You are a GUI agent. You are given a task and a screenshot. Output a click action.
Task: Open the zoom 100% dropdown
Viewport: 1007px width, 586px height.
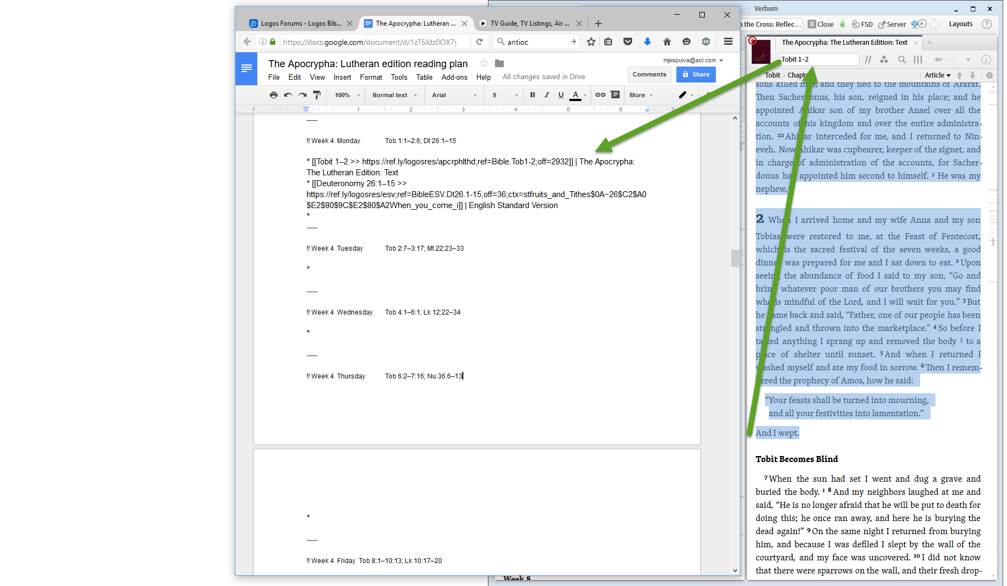(348, 95)
